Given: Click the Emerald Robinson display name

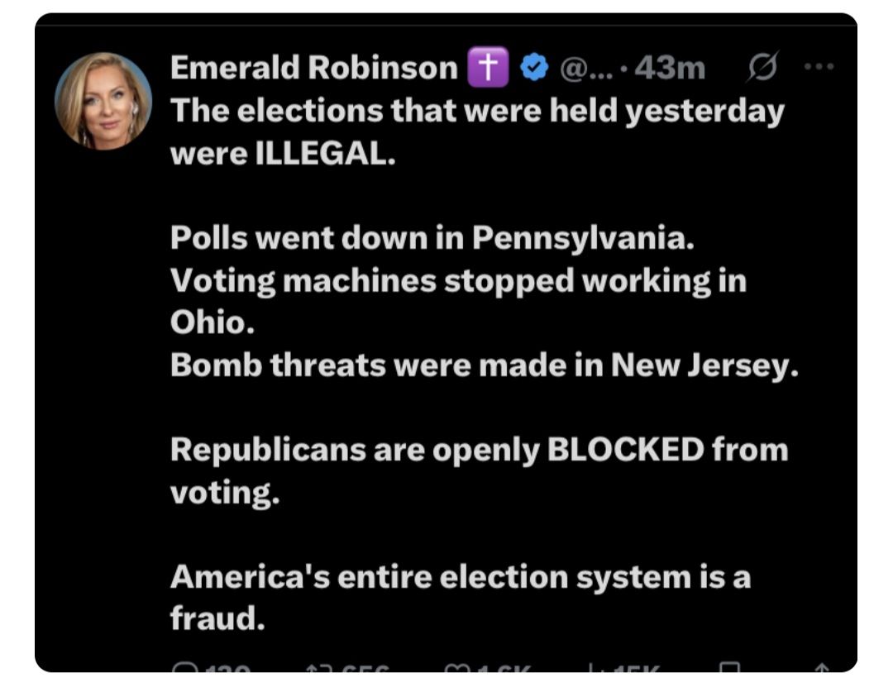Looking at the screenshot, I should coord(313,69).
